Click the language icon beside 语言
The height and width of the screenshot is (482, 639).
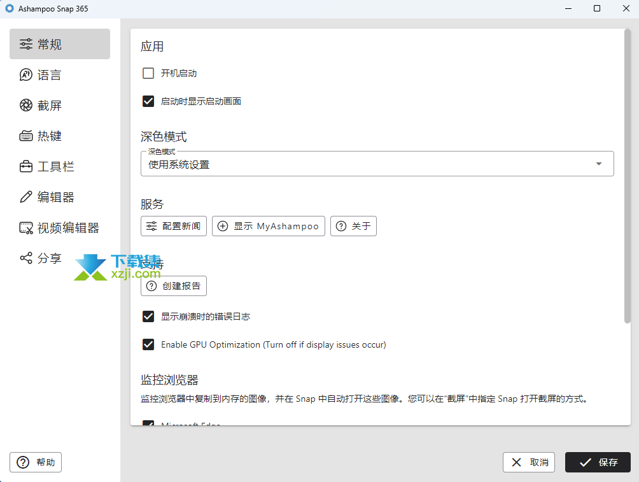tap(26, 74)
